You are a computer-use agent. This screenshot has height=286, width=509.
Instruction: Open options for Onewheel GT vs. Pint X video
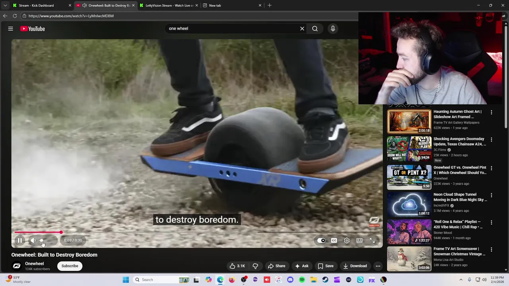pyautogui.click(x=492, y=168)
